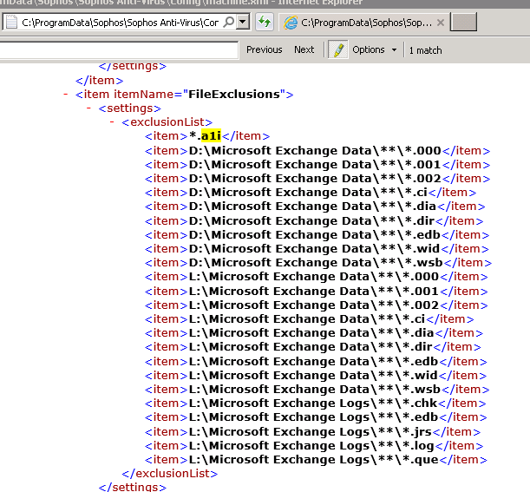Click the D:\ Exchange Data *.ci entry
Screen dimensions: 530x492
311,193
